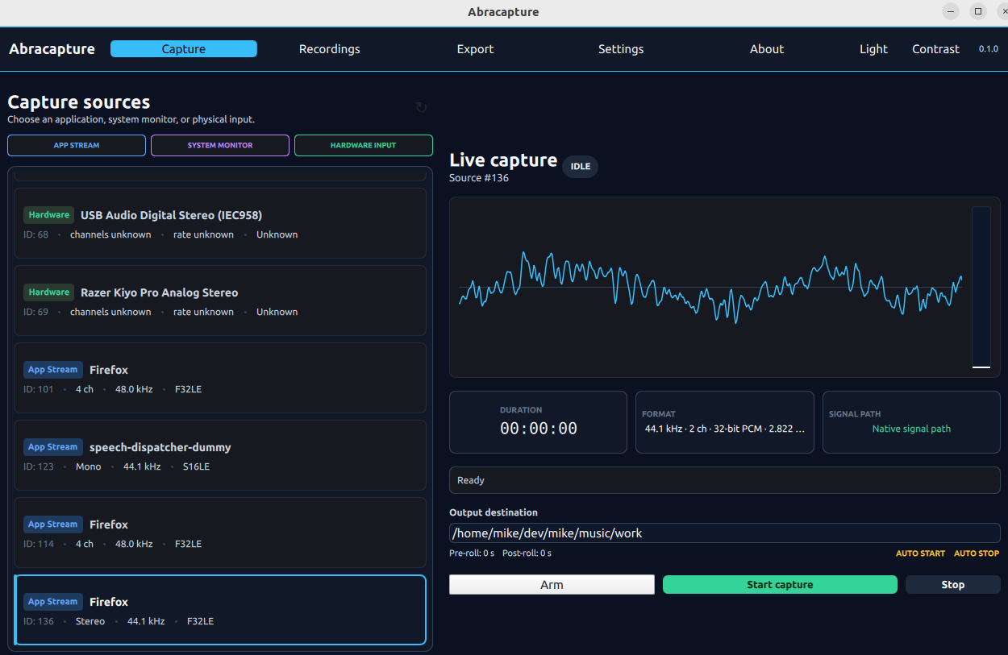This screenshot has width=1008, height=655.
Task: Select USB Audio Digital Stereo (IEC958) source
Action: [220, 223]
